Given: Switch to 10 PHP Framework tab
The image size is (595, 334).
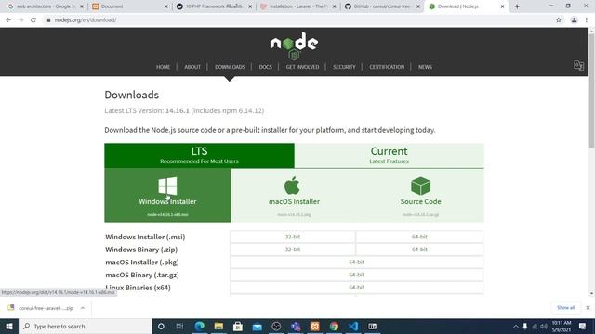Looking at the screenshot, I should point(214,6).
